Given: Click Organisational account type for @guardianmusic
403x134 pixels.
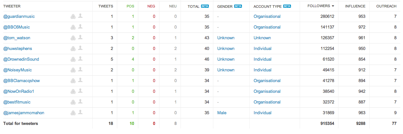Looking at the screenshot, I should click(267, 16).
